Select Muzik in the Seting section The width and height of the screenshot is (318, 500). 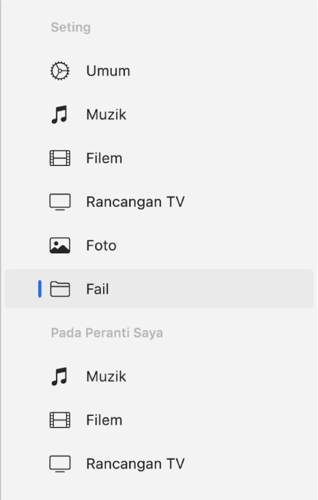pos(159,115)
